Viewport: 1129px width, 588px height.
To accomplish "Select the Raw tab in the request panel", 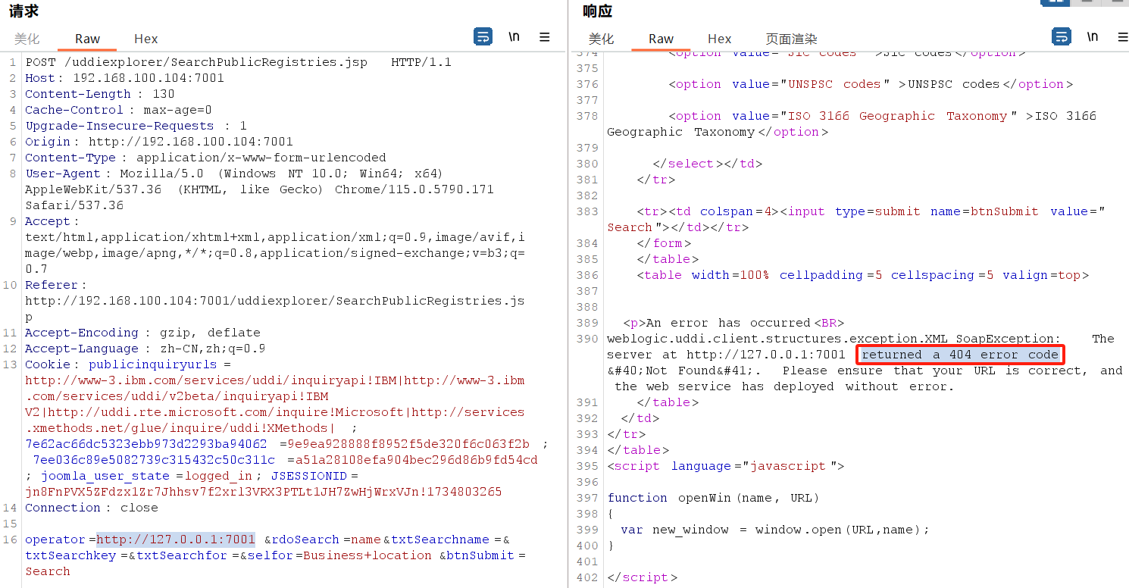I will pos(87,39).
